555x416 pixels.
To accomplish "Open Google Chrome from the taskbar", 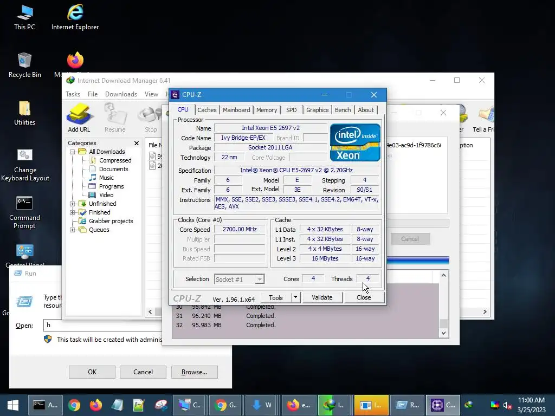I will click(74, 405).
